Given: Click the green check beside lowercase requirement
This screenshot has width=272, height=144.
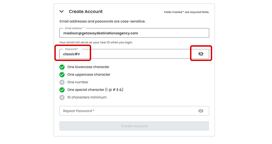Looking at the screenshot, I should tap(62, 67).
